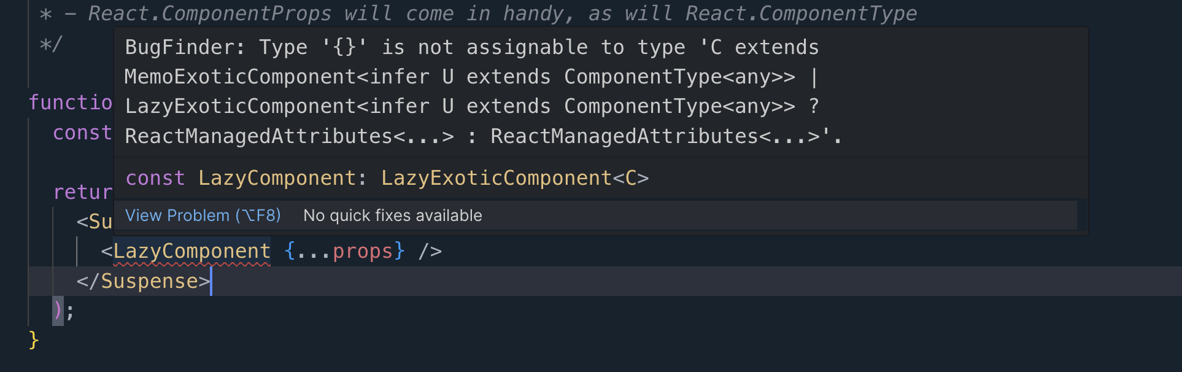
Task: Click the LazyExoticComponent<infer U line in error
Action: [x=472, y=106]
